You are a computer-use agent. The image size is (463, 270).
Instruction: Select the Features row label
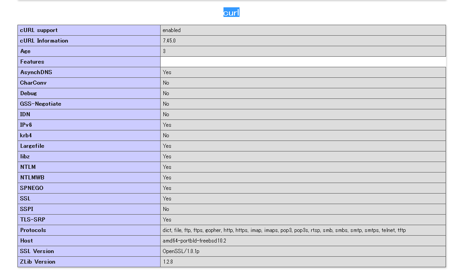click(32, 62)
